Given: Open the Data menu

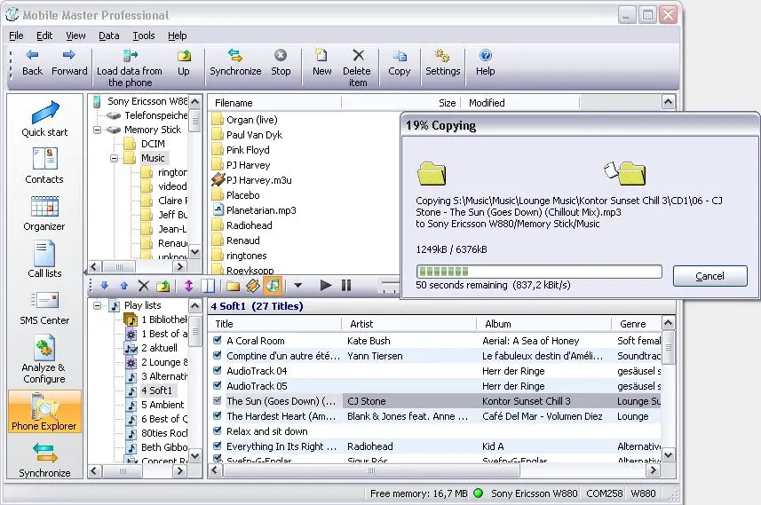Looking at the screenshot, I should pyautogui.click(x=108, y=36).
